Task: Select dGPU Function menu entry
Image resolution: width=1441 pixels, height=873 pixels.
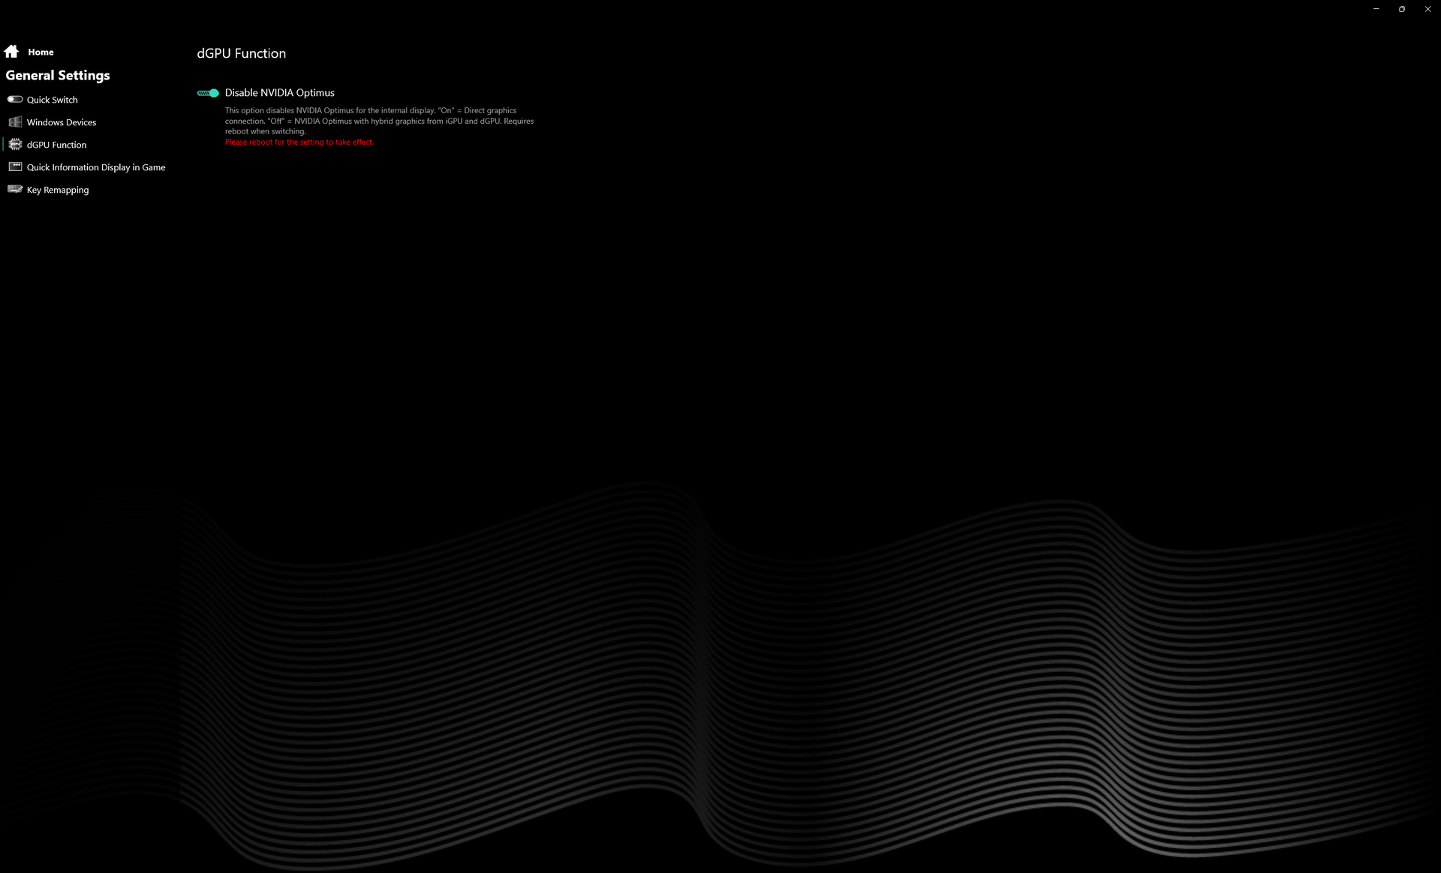Action: pyautogui.click(x=56, y=145)
